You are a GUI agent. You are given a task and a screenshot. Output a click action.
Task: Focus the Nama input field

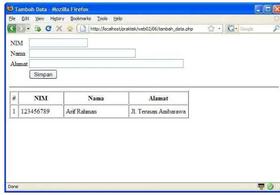pos(82,53)
